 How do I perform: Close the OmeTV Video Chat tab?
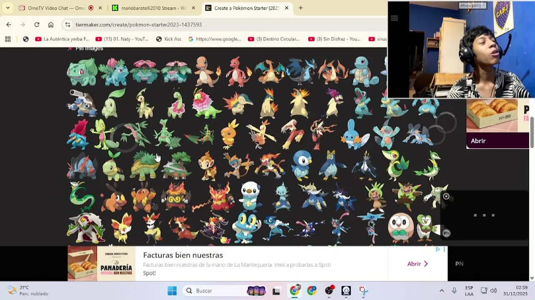tap(100, 8)
